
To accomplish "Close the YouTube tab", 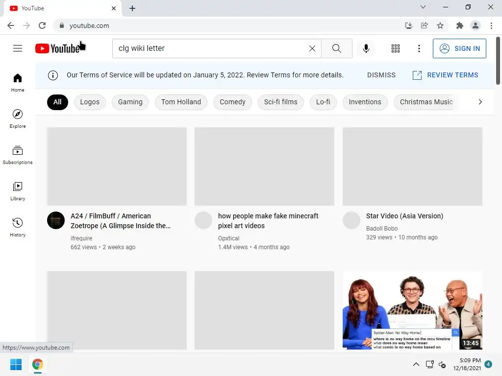I will pyautogui.click(x=114, y=8).
